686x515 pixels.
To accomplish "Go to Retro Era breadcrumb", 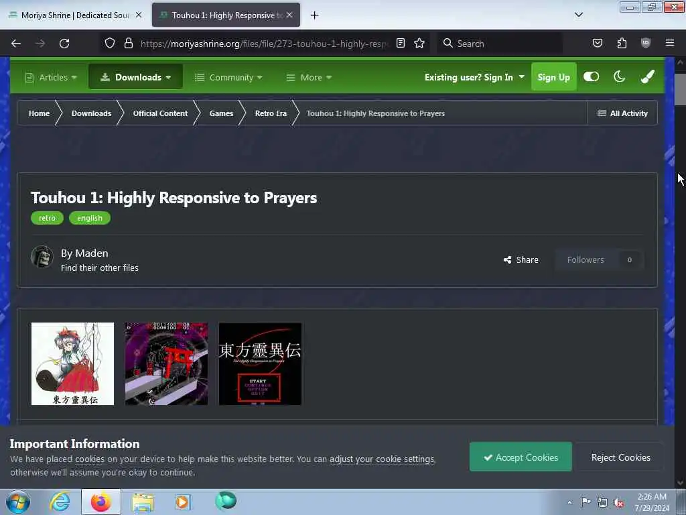I will (x=271, y=113).
